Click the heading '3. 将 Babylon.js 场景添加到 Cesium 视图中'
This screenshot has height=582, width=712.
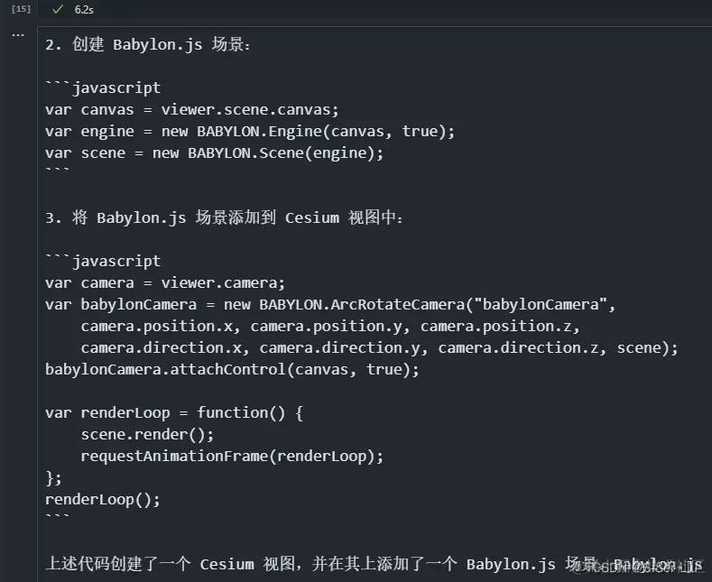(224, 217)
